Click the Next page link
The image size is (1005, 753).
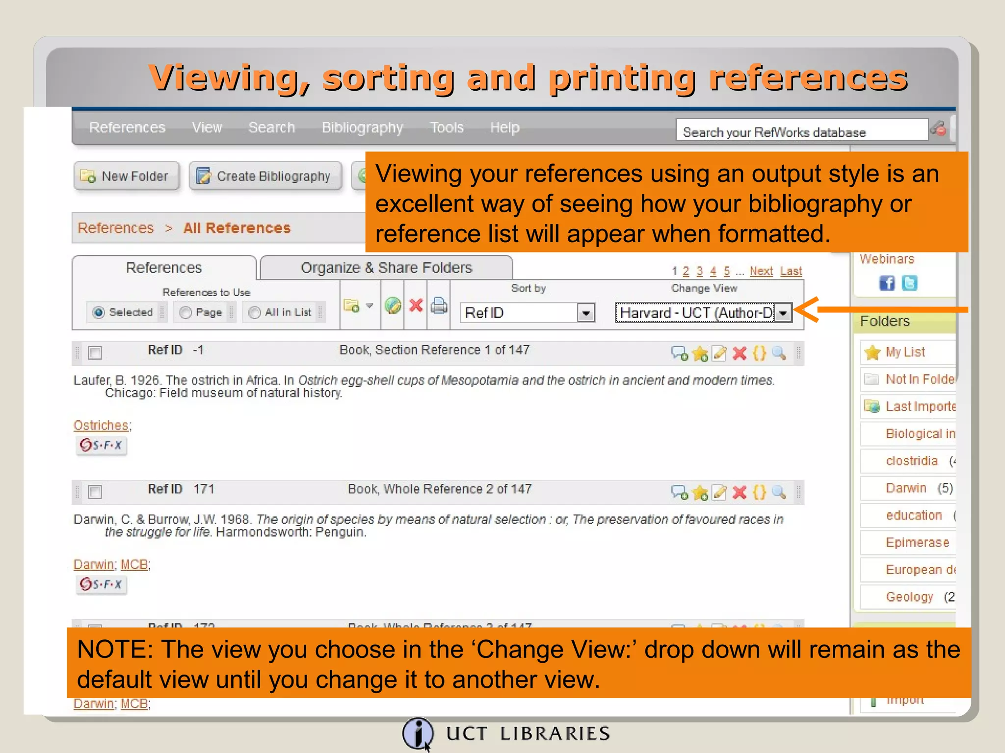[x=761, y=271]
